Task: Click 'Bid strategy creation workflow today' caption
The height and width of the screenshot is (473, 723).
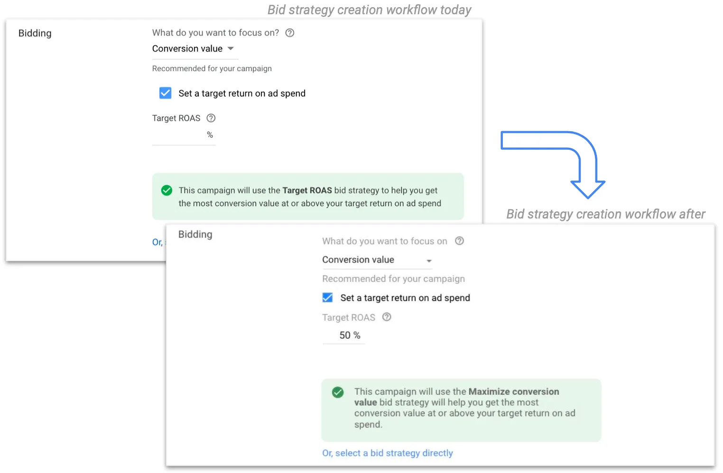Action: (369, 10)
